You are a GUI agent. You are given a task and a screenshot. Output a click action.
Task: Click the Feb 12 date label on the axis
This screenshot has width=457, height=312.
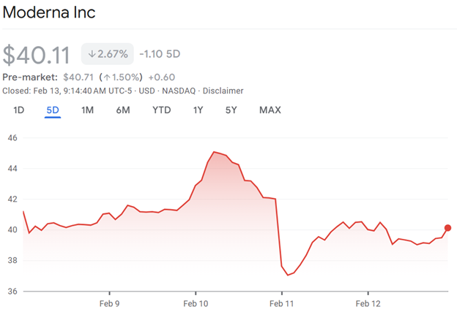coord(368,303)
